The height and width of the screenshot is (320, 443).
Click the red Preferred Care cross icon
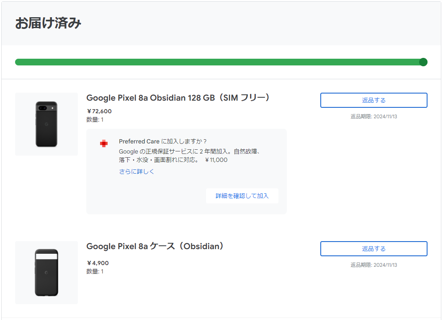[x=104, y=143]
